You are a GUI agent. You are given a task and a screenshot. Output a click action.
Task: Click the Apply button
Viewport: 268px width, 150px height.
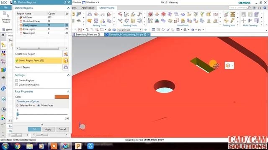49,129
